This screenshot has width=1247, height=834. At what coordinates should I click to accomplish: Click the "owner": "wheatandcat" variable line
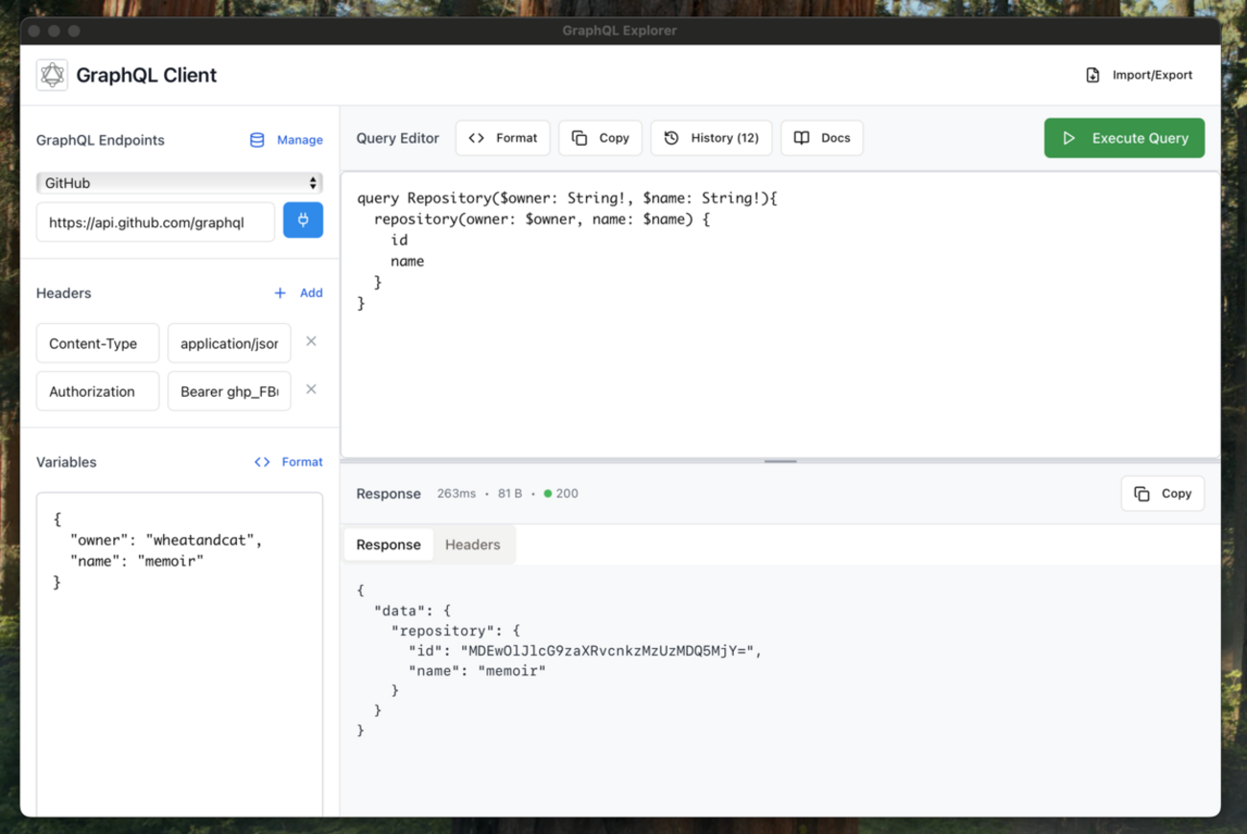pos(166,540)
